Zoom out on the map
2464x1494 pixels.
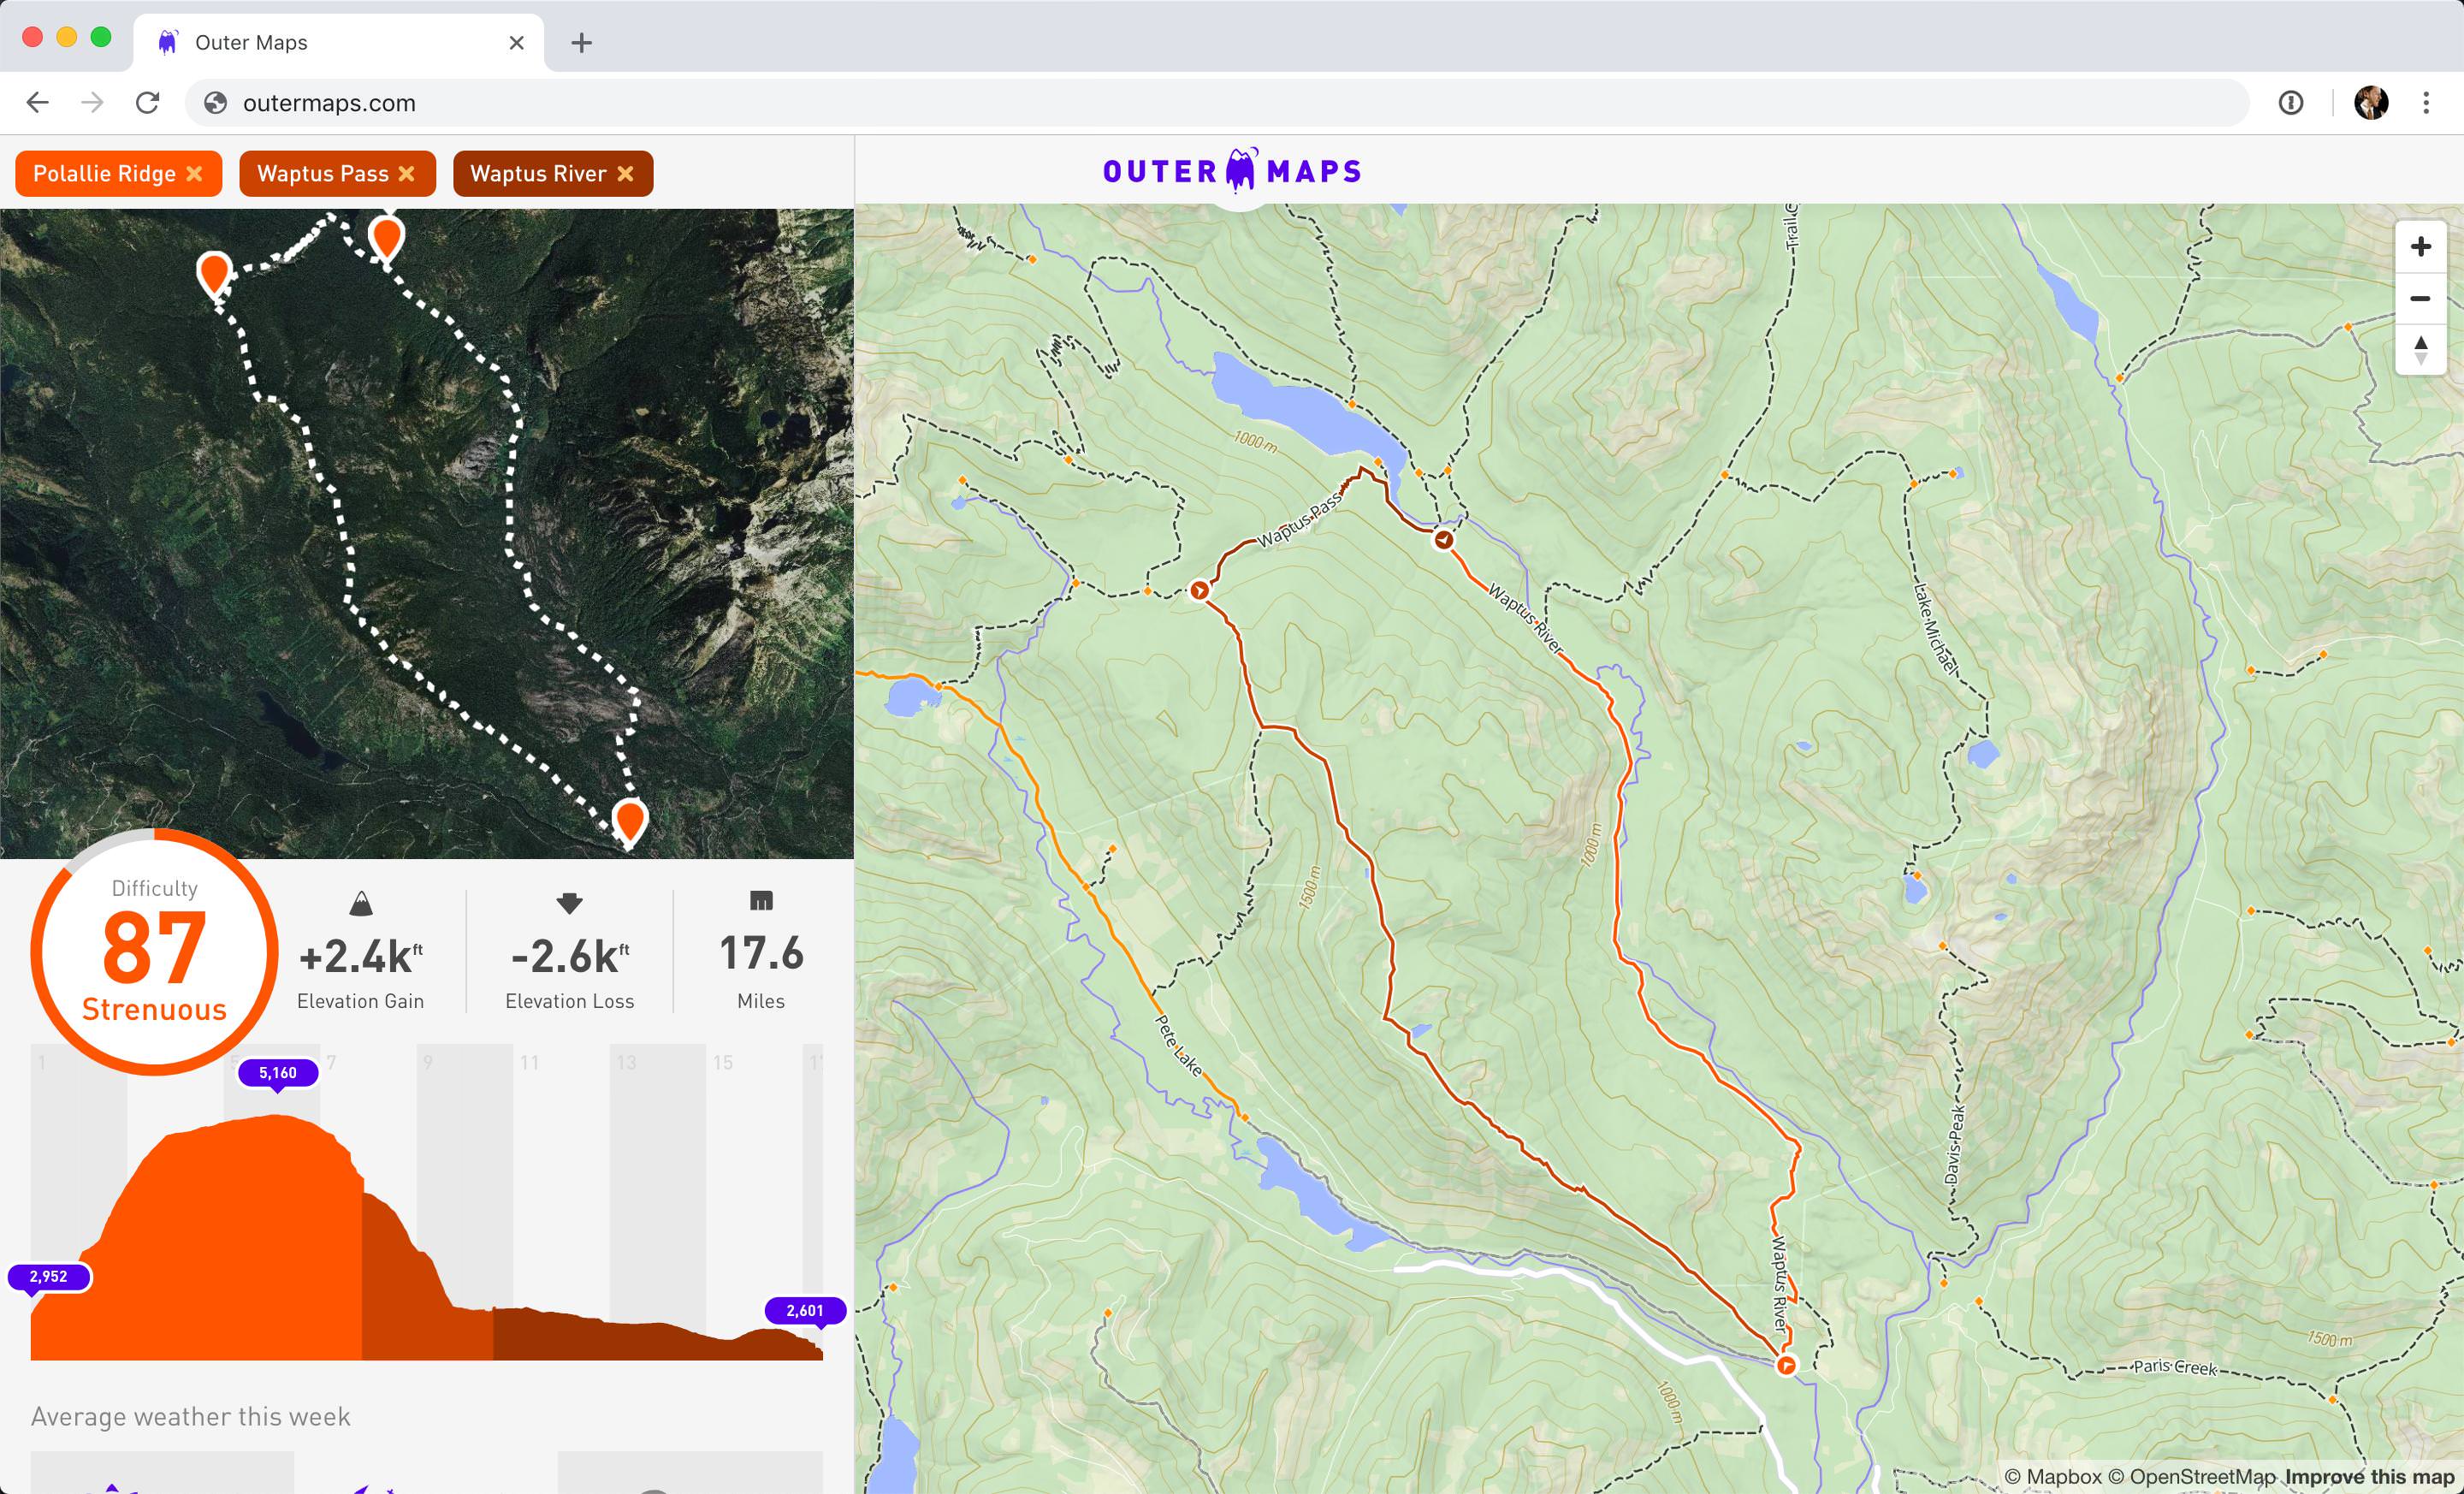click(2420, 298)
